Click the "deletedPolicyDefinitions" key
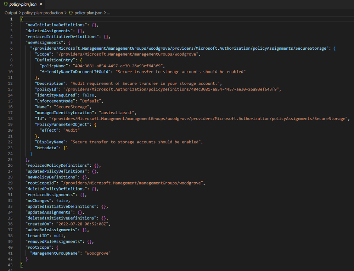 pos(56,189)
